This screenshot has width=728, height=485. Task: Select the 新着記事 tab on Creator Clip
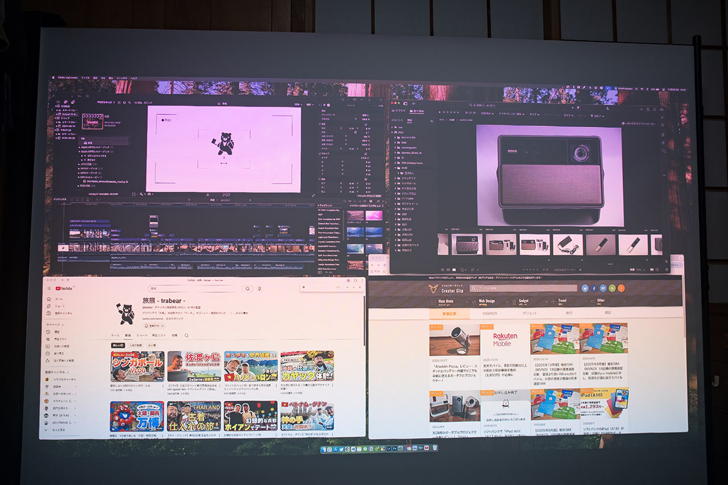click(x=449, y=313)
